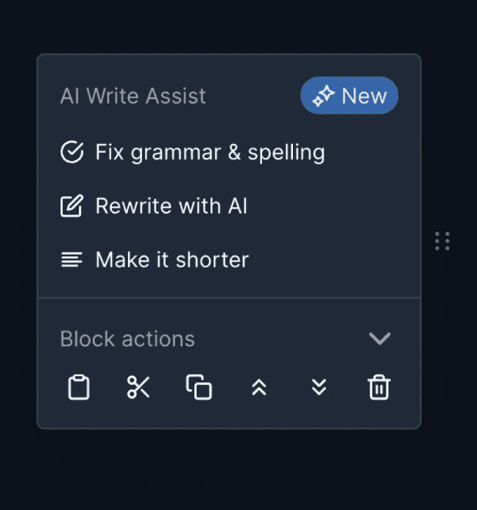This screenshot has height=510, width=477.
Task: Click the check-circle icon beside Fix grammar
Action: [x=71, y=153]
